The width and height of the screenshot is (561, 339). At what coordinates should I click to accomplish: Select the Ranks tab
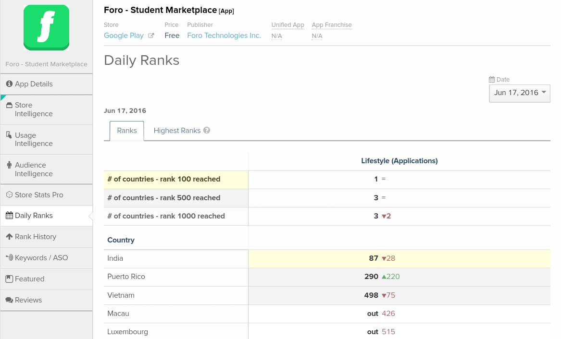[x=127, y=131]
